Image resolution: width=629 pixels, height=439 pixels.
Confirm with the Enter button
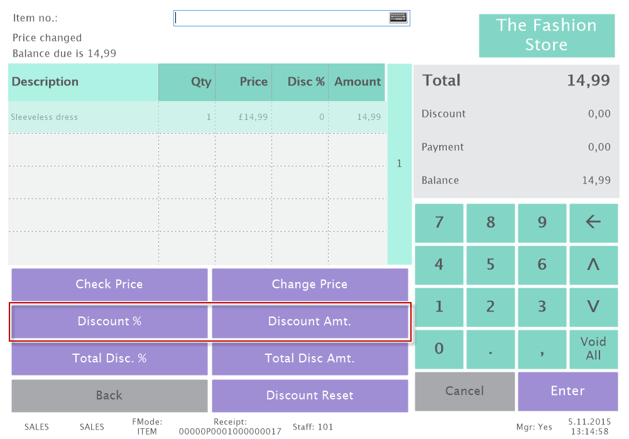567,391
